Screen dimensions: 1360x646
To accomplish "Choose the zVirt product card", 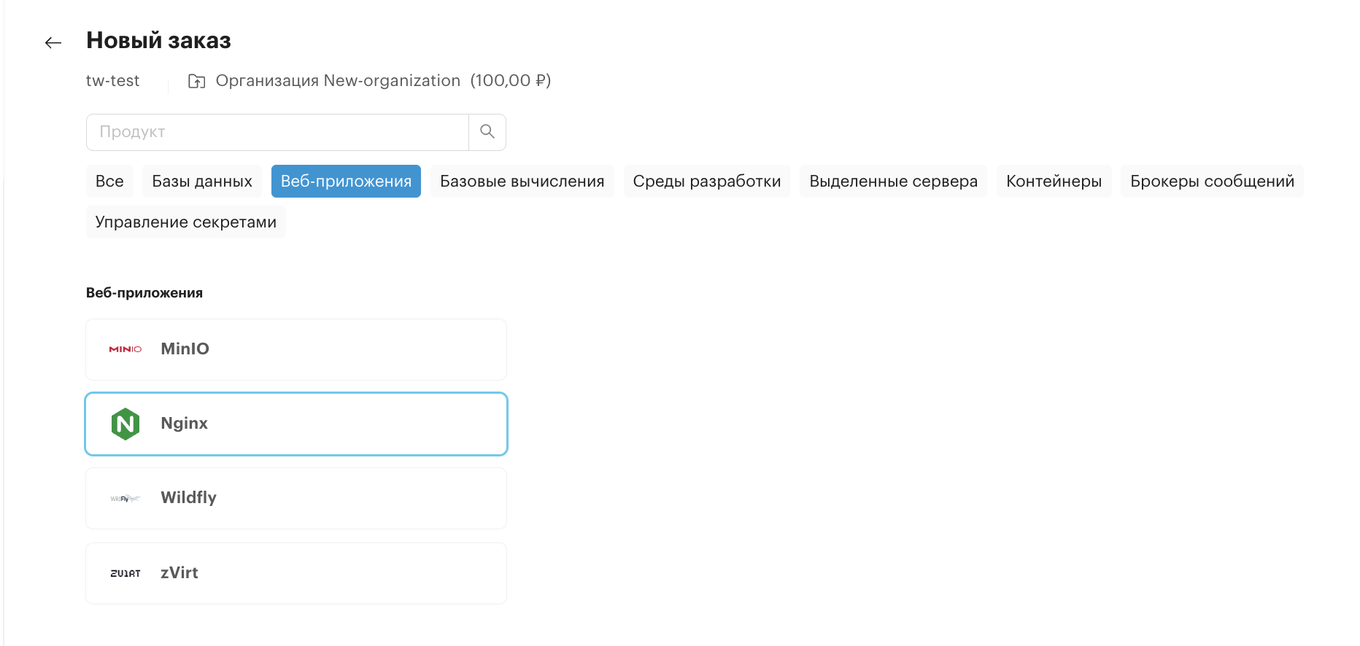I will (x=296, y=573).
